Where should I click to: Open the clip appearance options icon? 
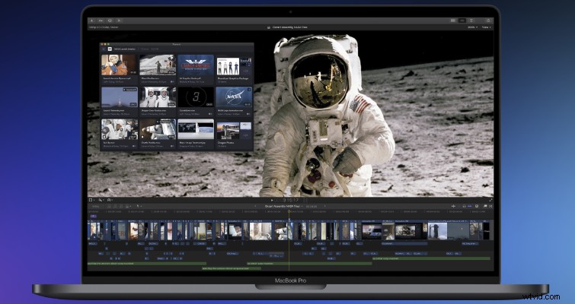pyautogui.click(x=477, y=206)
